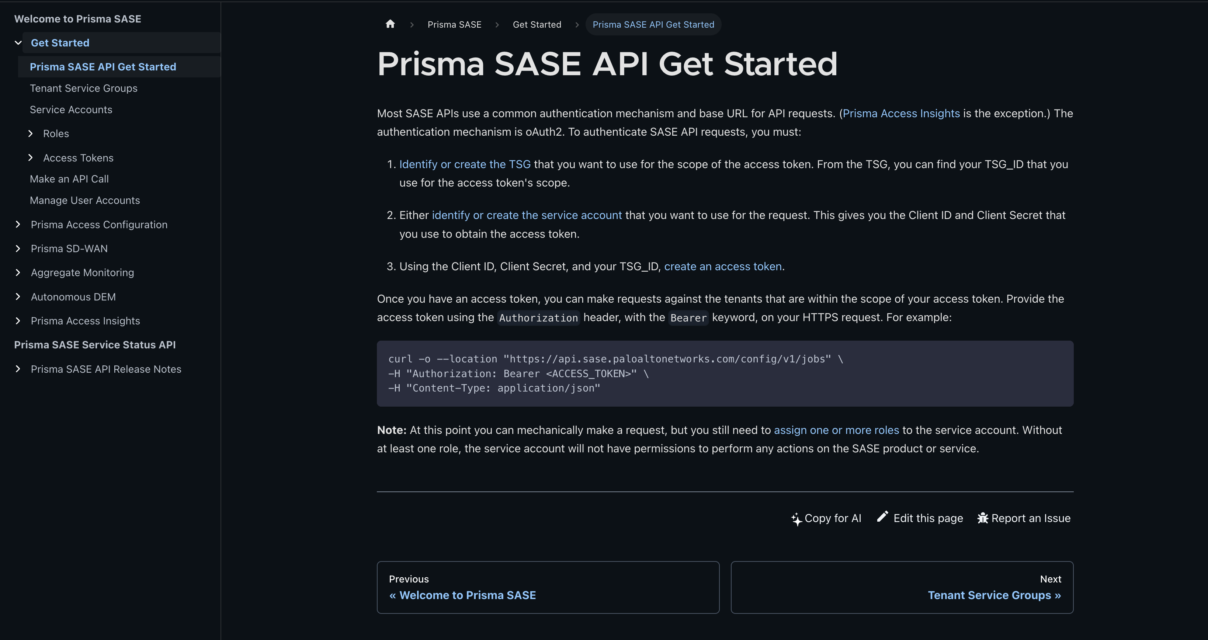Open the Prisma SASE breadcrumb
This screenshot has width=1208, height=640.
pos(454,24)
